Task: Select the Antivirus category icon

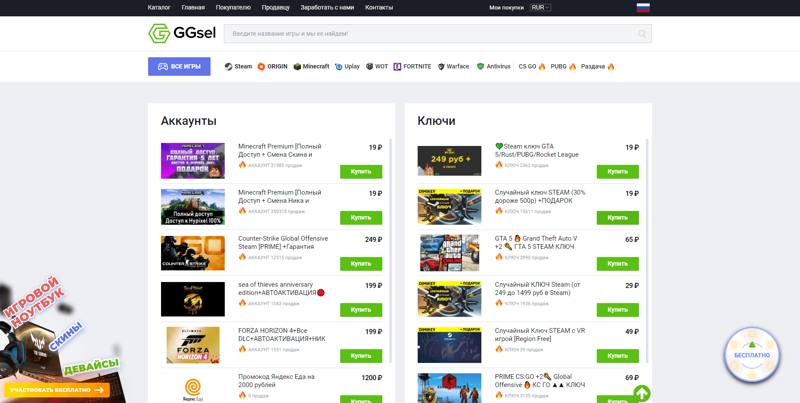Action: pos(480,66)
